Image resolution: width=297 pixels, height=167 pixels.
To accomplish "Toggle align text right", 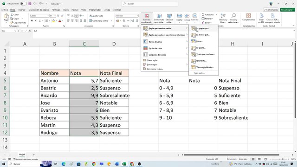I will (x=76, y=20).
